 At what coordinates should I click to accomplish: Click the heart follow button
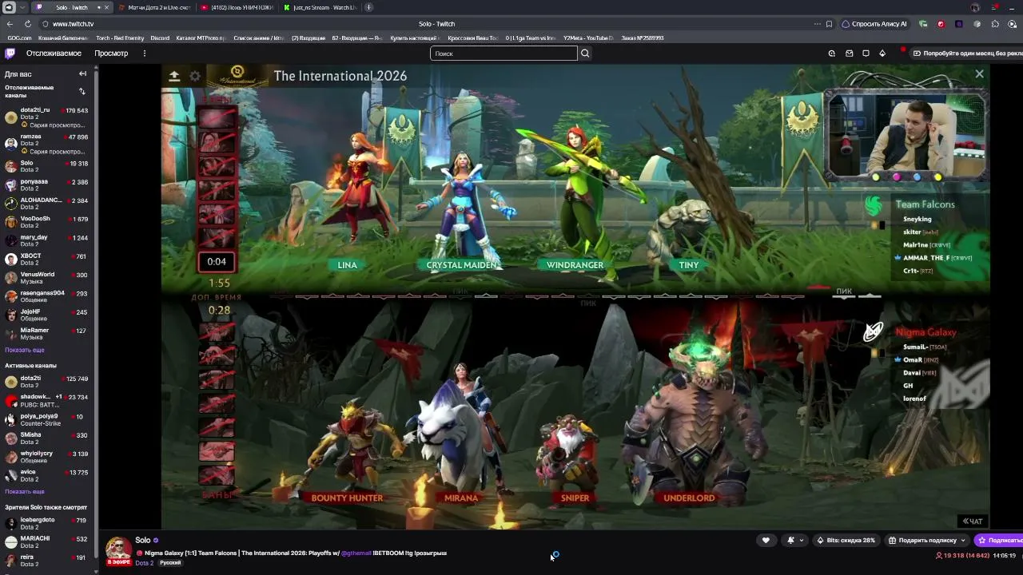[x=766, y=541]
